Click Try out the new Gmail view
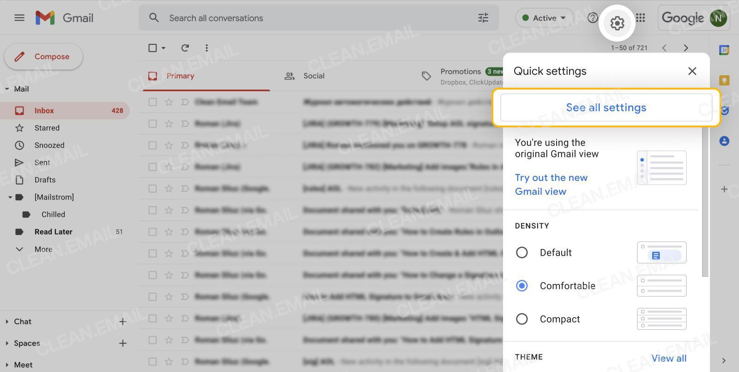Screen dimensions: 739x372 [x=551, y=185]
